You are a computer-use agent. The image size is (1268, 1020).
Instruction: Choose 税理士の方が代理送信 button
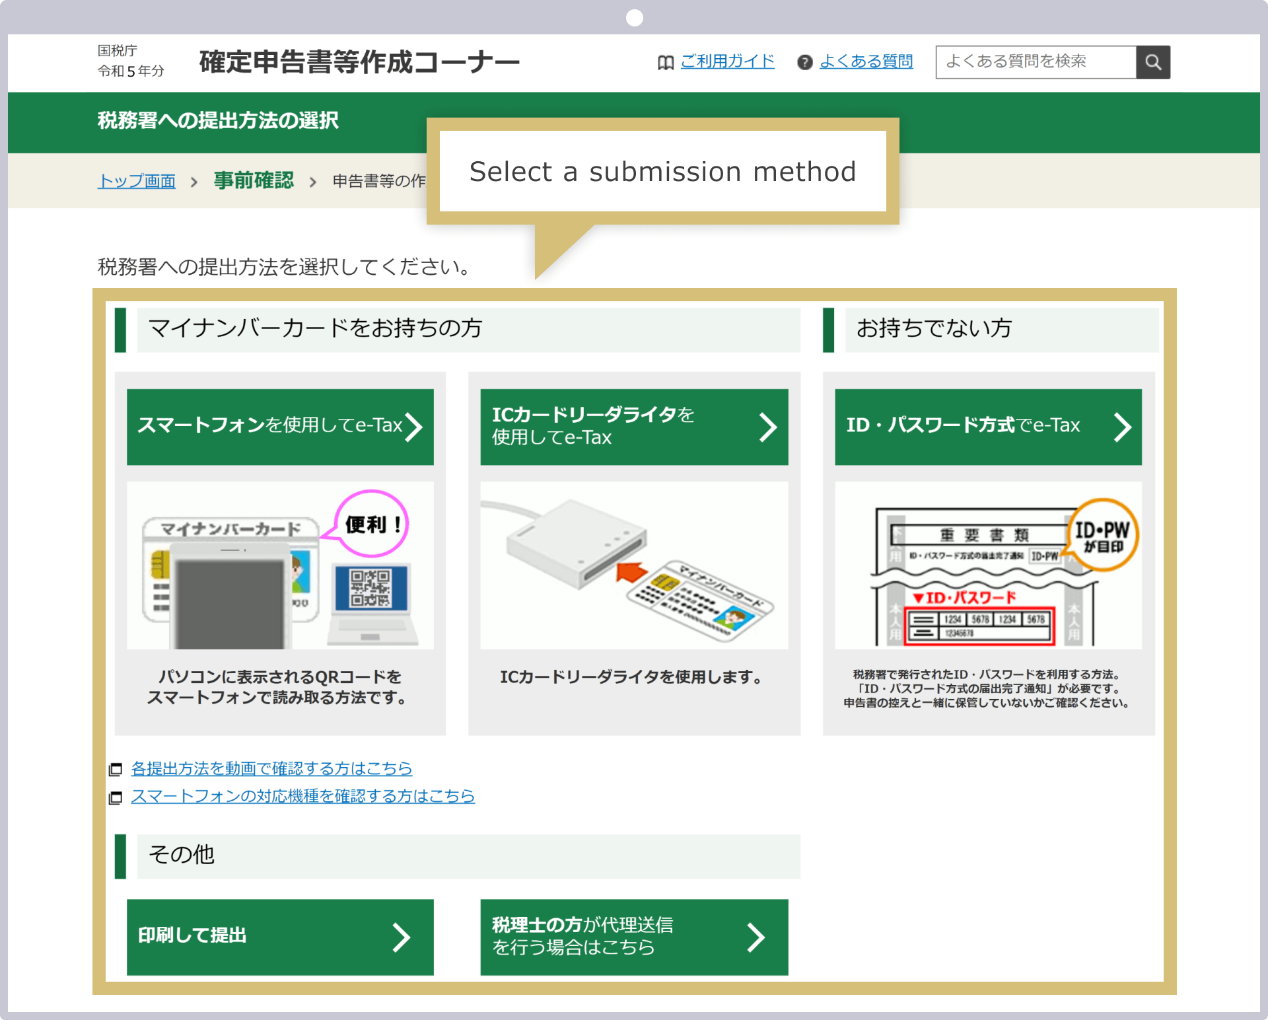(x=634, y=937)
